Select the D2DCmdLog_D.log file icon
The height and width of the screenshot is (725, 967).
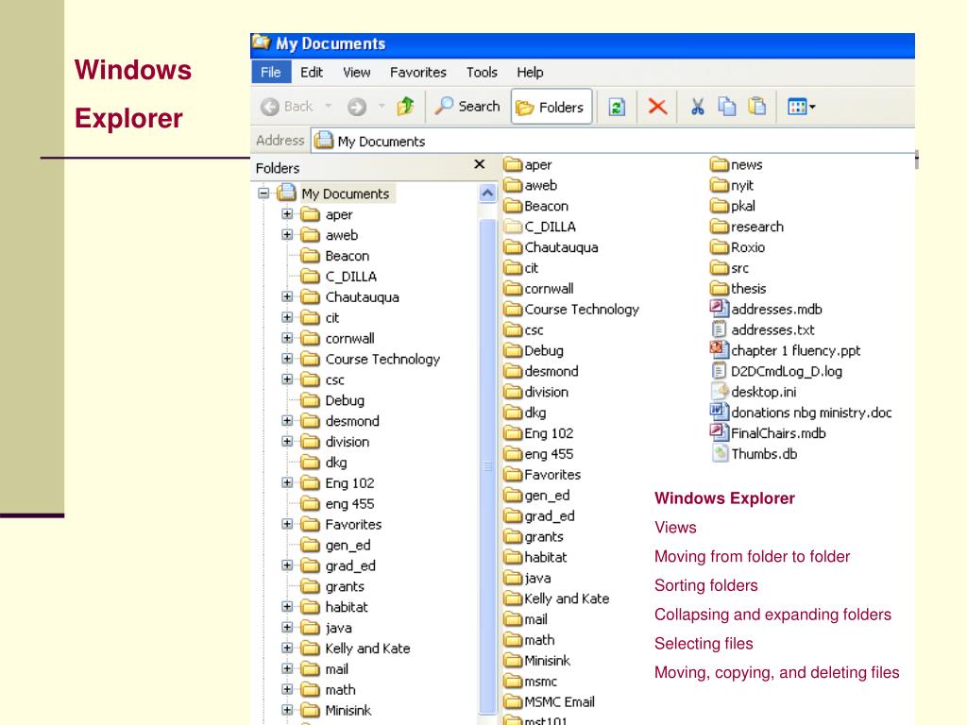[x=719, y=370]
